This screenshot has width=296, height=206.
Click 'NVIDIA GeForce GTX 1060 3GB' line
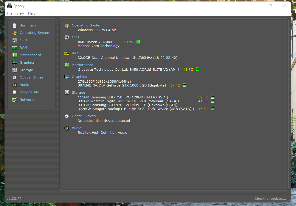(x=122, y=86)
